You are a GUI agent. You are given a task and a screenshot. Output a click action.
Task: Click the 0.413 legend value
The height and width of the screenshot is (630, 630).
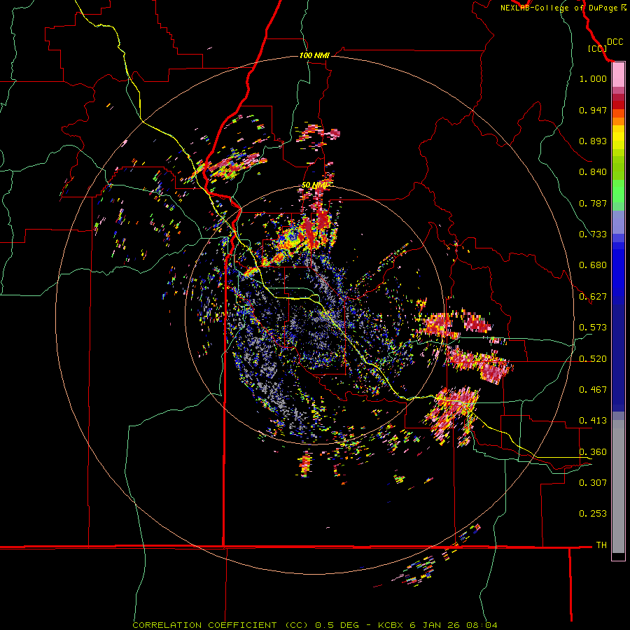593,421
